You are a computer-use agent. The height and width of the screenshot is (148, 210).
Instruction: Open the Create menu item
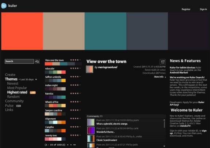pos(10,75)
